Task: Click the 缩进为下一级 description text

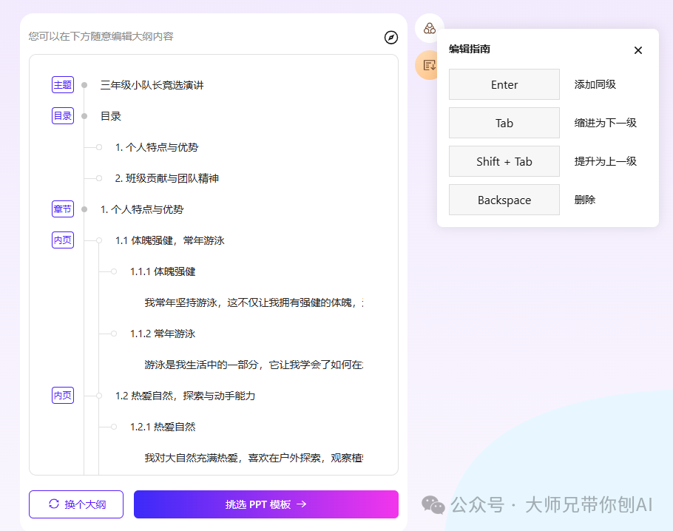Action: click(605, 123)
